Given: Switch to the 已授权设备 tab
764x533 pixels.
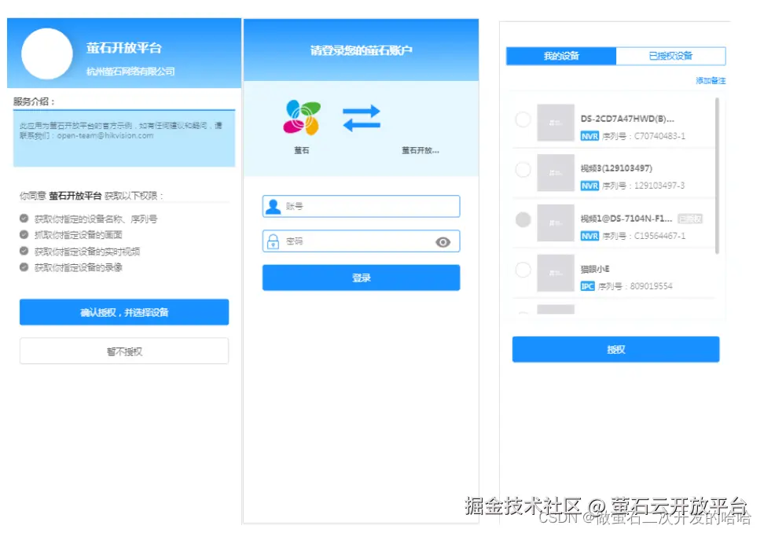Looking at the screenshot, I should (671, 56).
